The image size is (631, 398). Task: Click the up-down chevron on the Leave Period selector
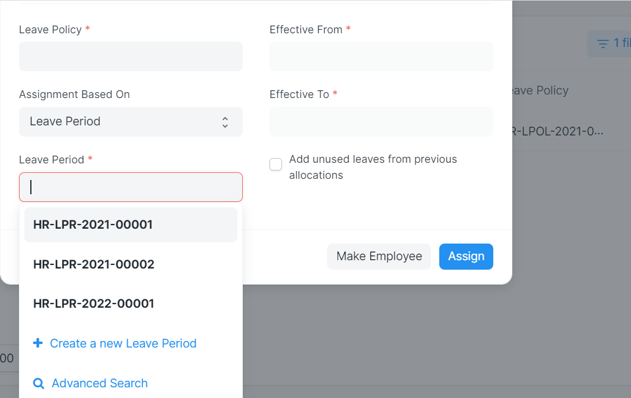pyautogui.click(x=225, y=122)
